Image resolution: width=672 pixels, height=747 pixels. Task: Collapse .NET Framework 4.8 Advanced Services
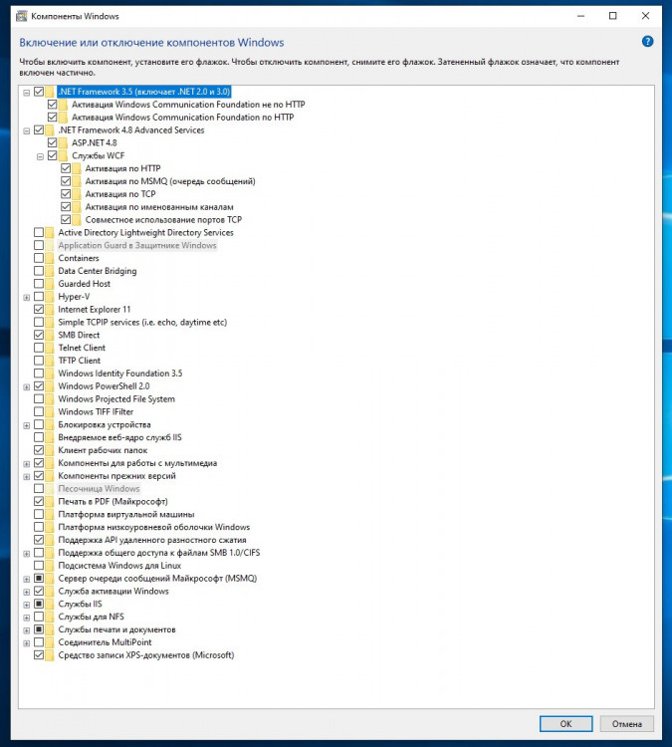[27, 131]
